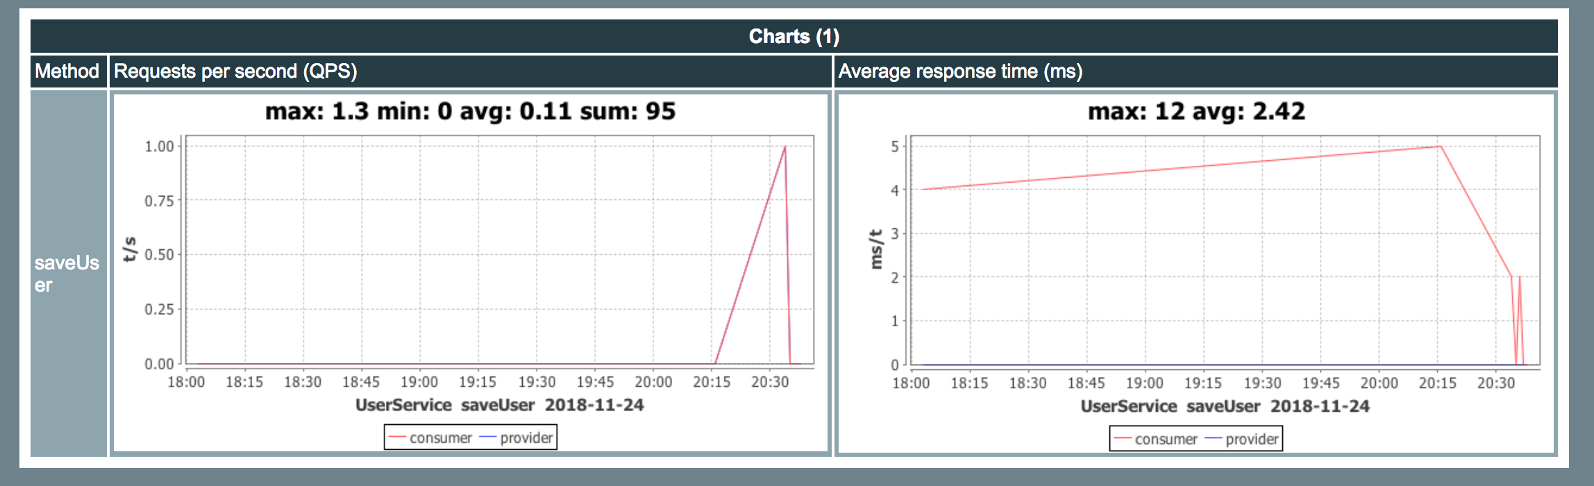
Task: Click the 0.50 y-axis value in QPS chart
Action: click(159, 255)
